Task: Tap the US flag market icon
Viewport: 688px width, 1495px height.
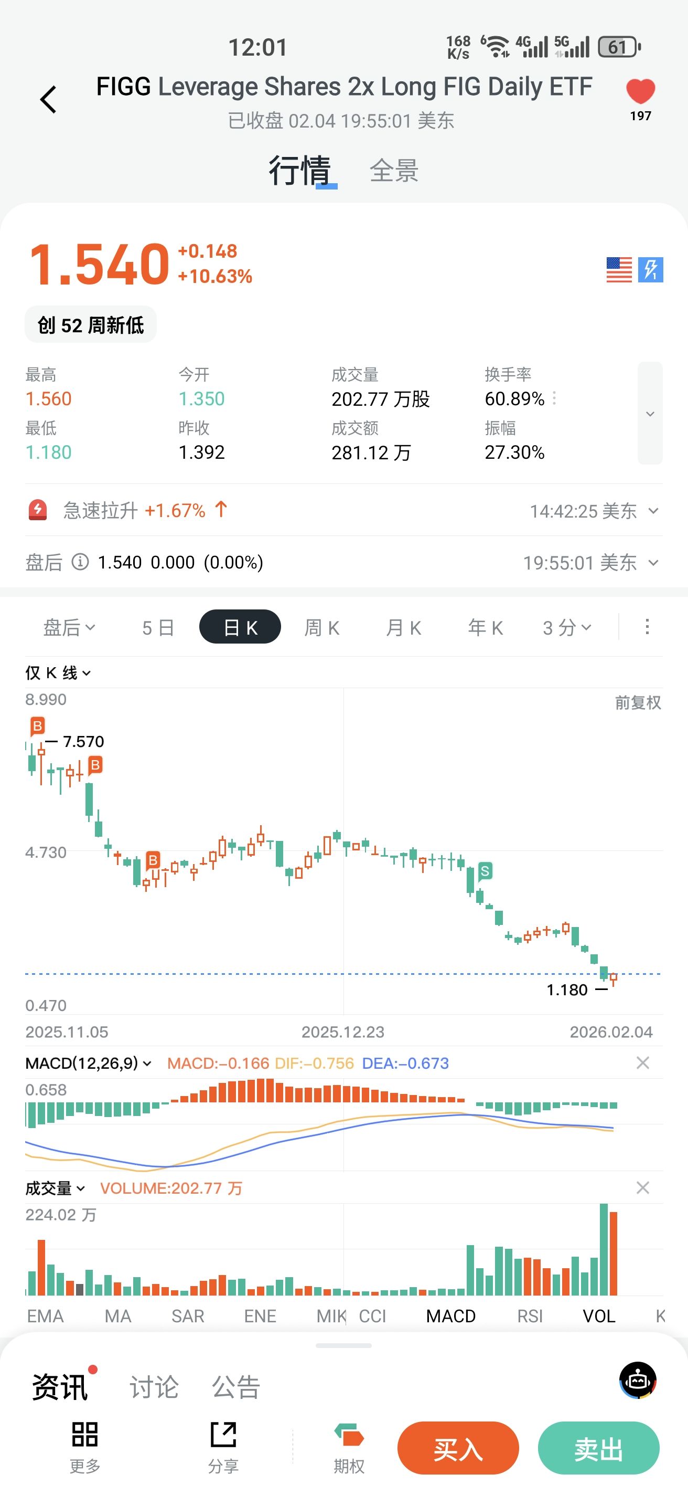Action: click(x=618, y=270)
